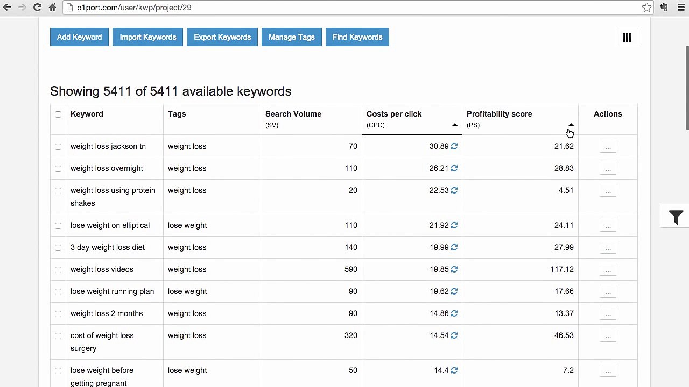Sort by Profitability score arrow
The width and height of the screenshot is (689, 387).
click(571, 125)
